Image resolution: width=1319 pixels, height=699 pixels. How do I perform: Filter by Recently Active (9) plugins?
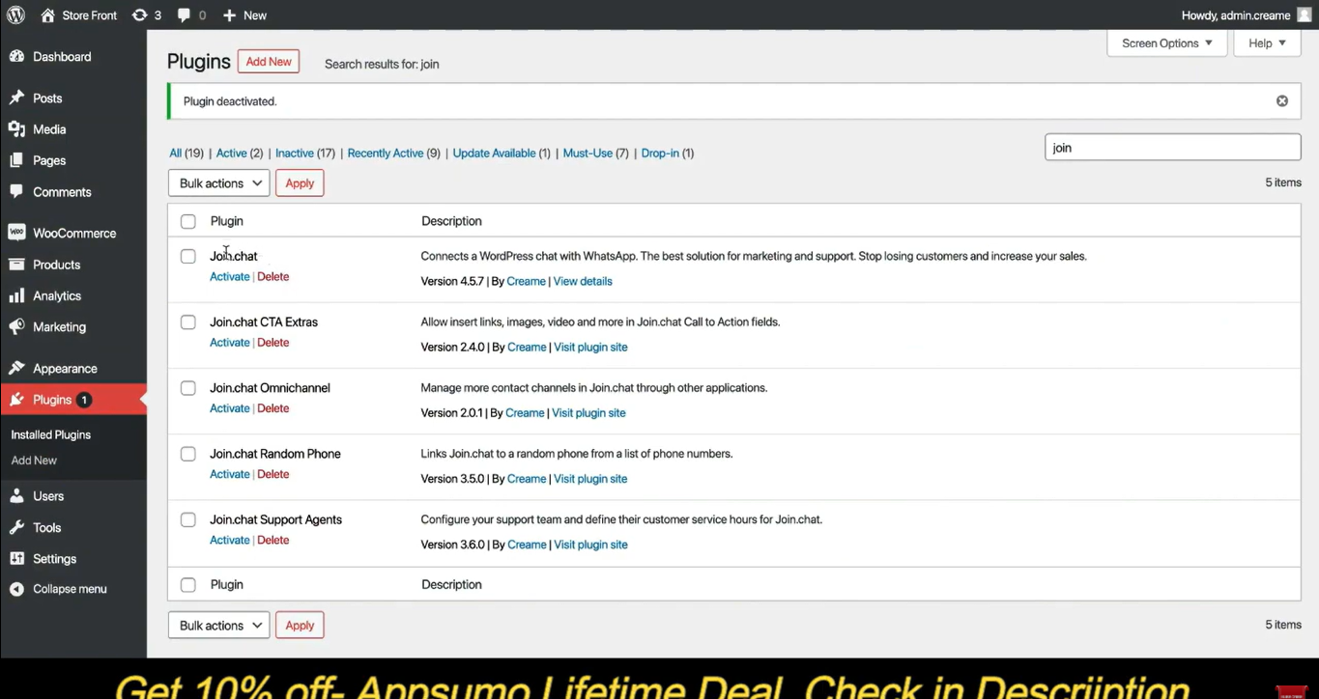tap(393, 153)
